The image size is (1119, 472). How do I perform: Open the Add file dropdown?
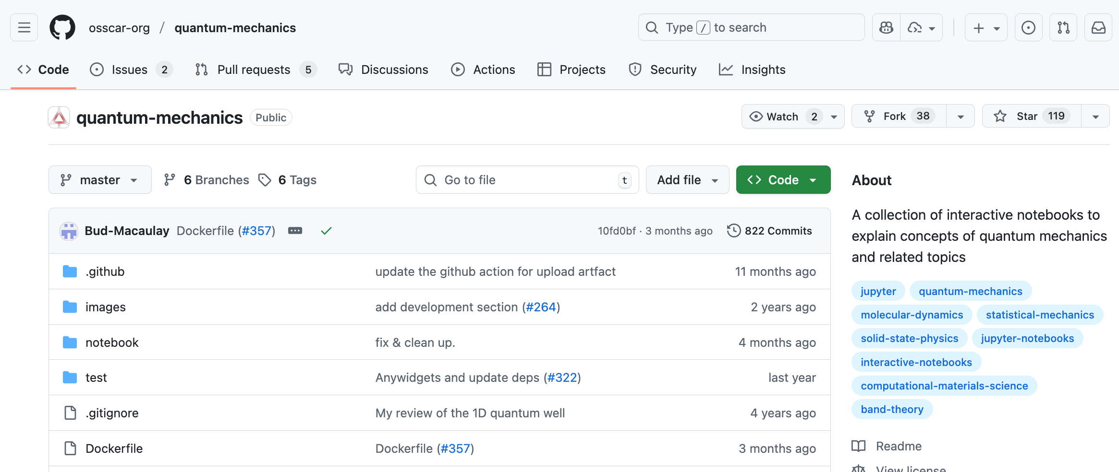(687, 180)
